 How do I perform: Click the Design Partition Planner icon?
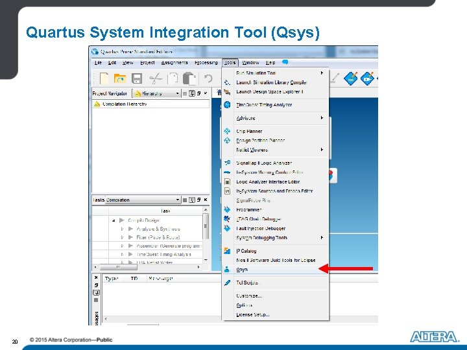tap(227, 140)
